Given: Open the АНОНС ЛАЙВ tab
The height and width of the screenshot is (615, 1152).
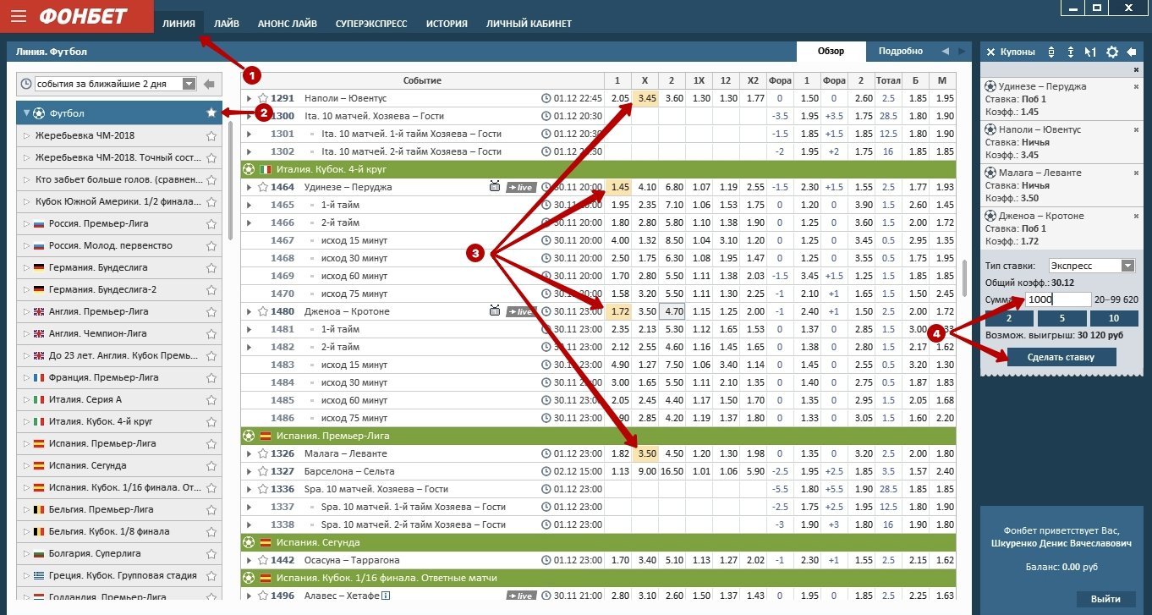Looking at the screenshot, I should click(288, 24).
